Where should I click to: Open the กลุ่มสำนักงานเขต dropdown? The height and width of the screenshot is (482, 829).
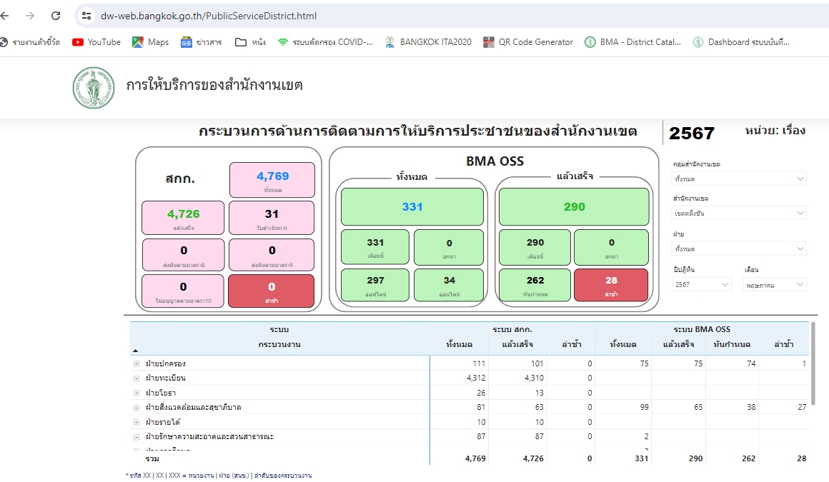point(739,179)
